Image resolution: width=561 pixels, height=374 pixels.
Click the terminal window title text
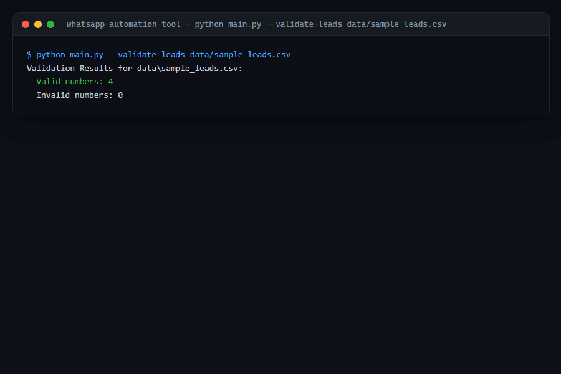(256, 24)
